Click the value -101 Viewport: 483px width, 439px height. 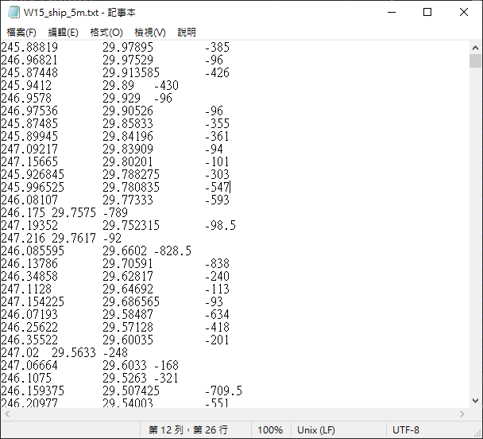217,161
